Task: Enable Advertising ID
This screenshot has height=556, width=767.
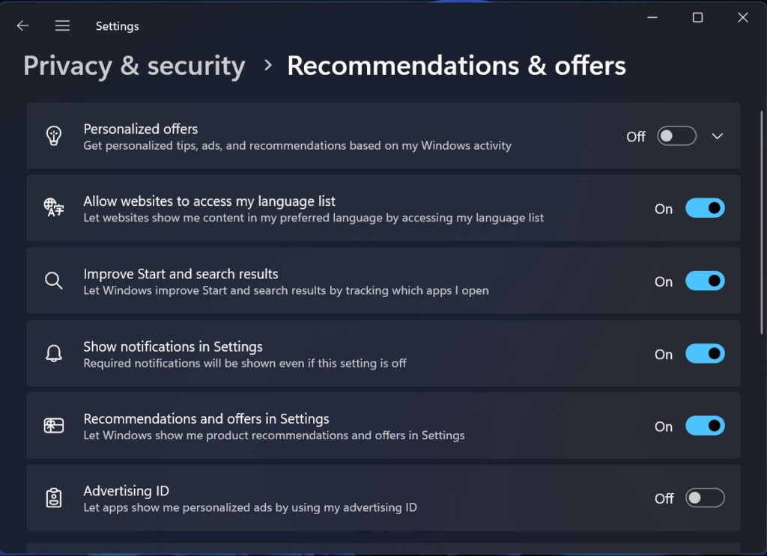Action: [x=704, y=498]
